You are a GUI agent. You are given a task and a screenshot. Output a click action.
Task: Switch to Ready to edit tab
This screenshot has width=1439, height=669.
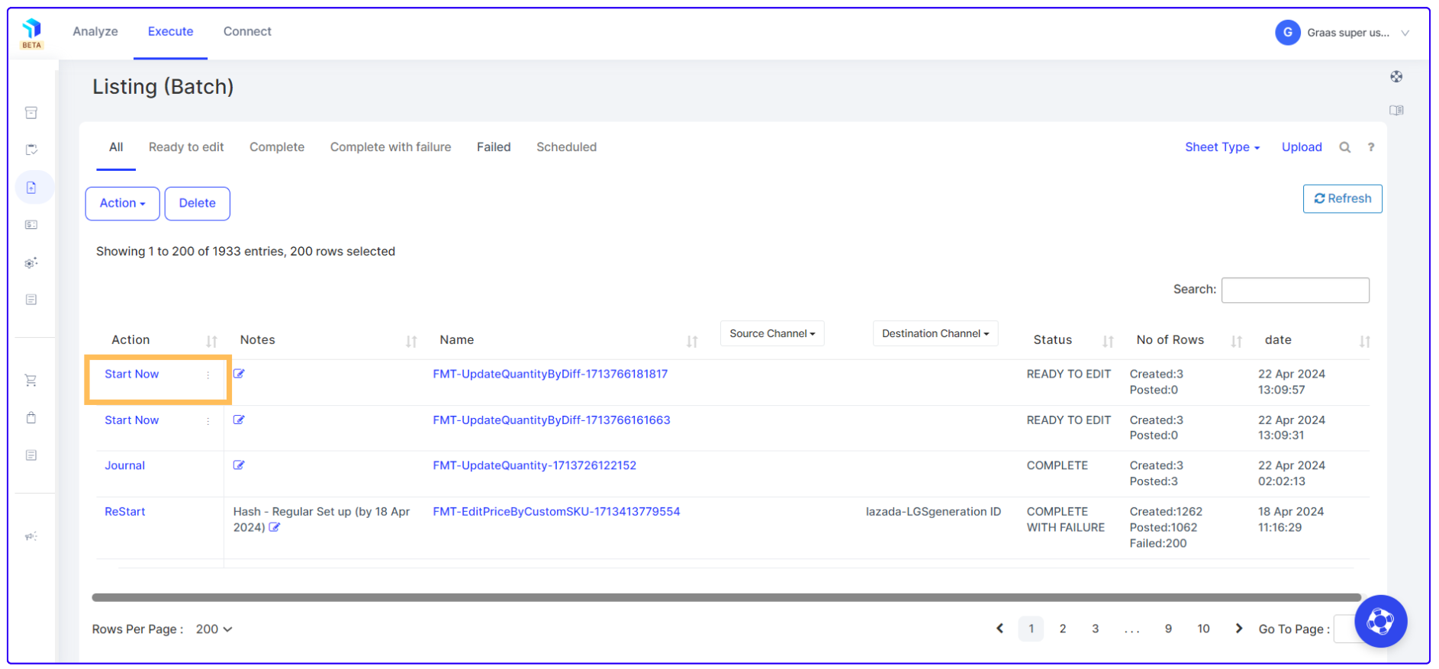(186, 147)
